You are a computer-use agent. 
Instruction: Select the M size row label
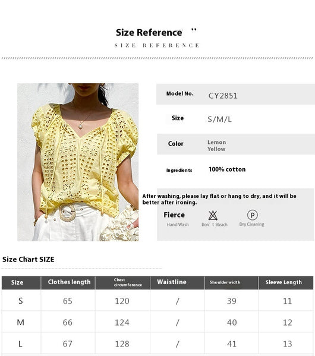pos(20,322)
